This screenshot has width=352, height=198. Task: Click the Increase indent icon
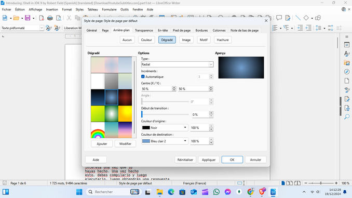pyautogui.click(x=300, y=28)
